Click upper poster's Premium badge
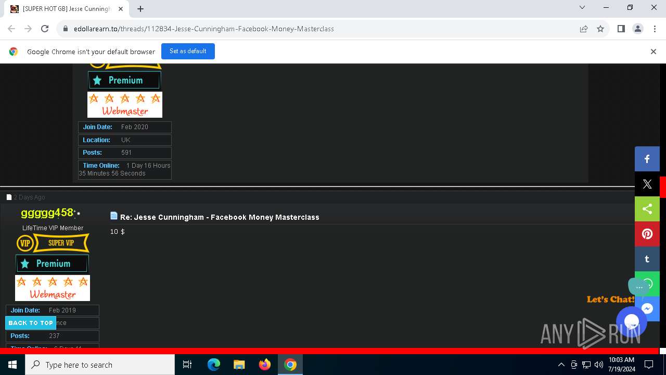Screen dimensions: 666x375 coord(124,80)
